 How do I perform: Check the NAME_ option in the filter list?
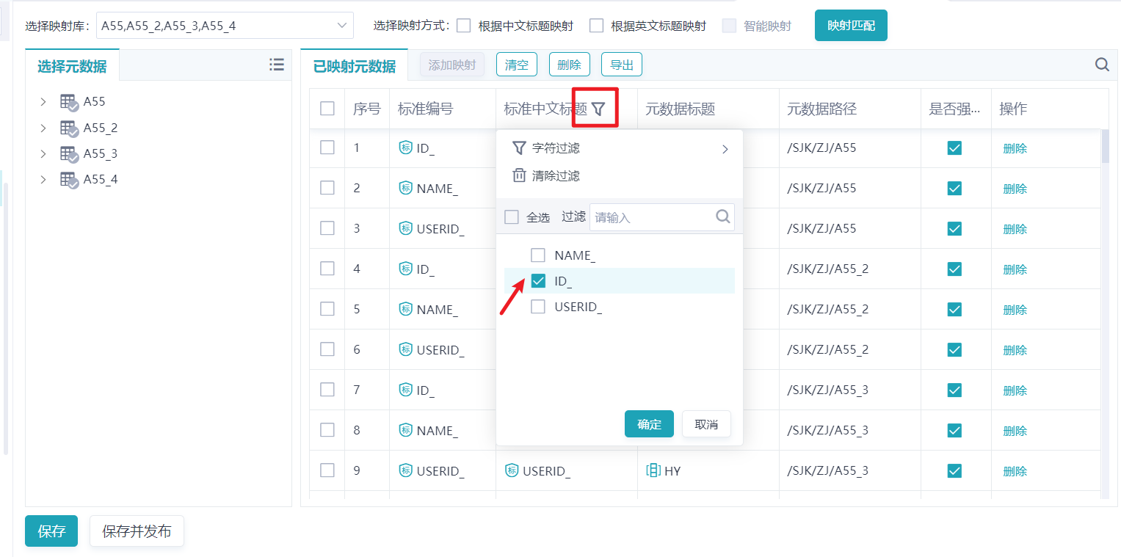(538, 255)
